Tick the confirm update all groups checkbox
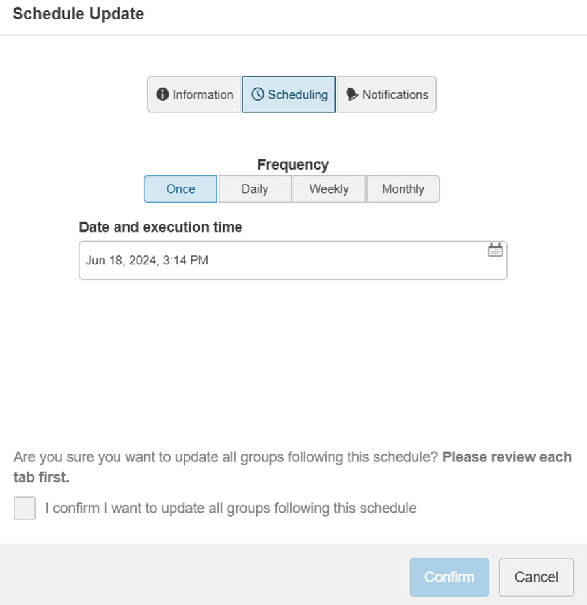587x605 pixels. click(x=25, y=508)
